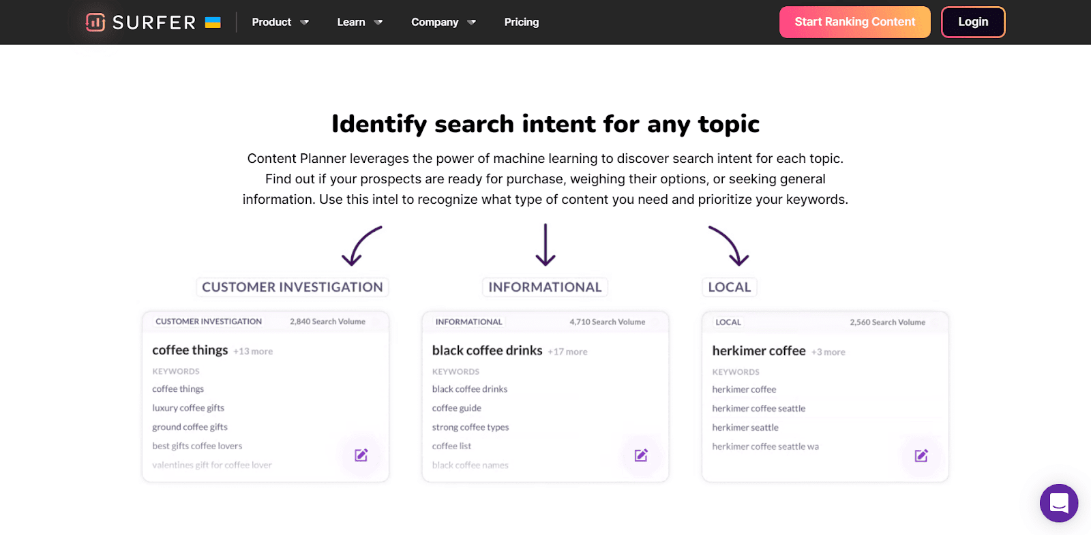
Task: Go to the Pricing page
Action: [522, 22]
